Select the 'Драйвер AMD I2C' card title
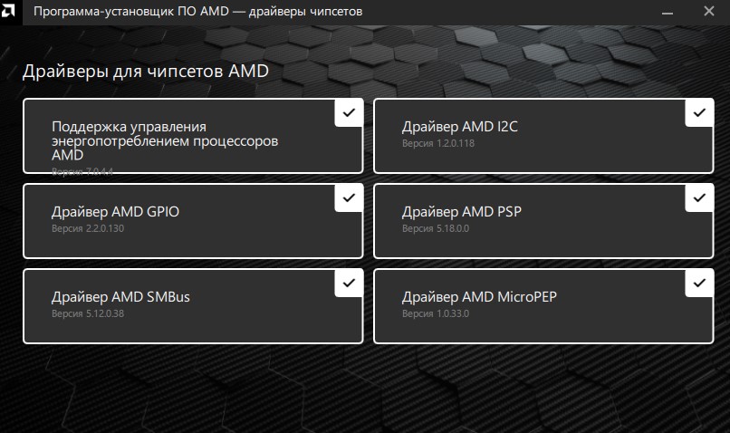The width and height of the screenshot is (730, 433). point(459,127)
